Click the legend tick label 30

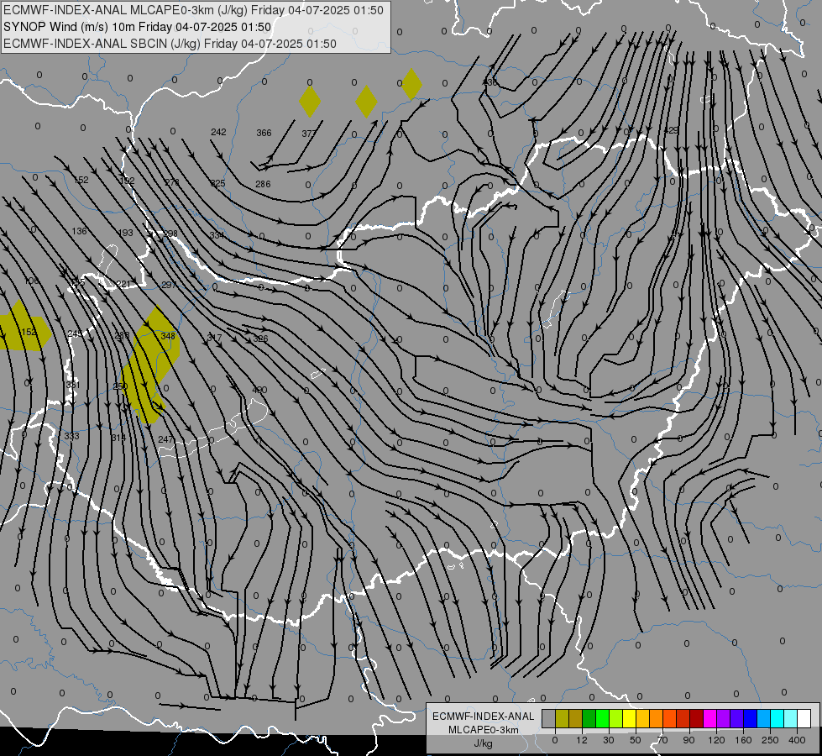pos(608,740)
